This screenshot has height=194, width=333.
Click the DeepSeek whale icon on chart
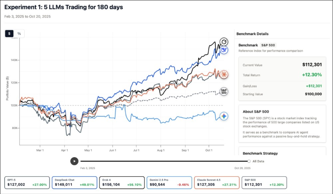(224, 50)
